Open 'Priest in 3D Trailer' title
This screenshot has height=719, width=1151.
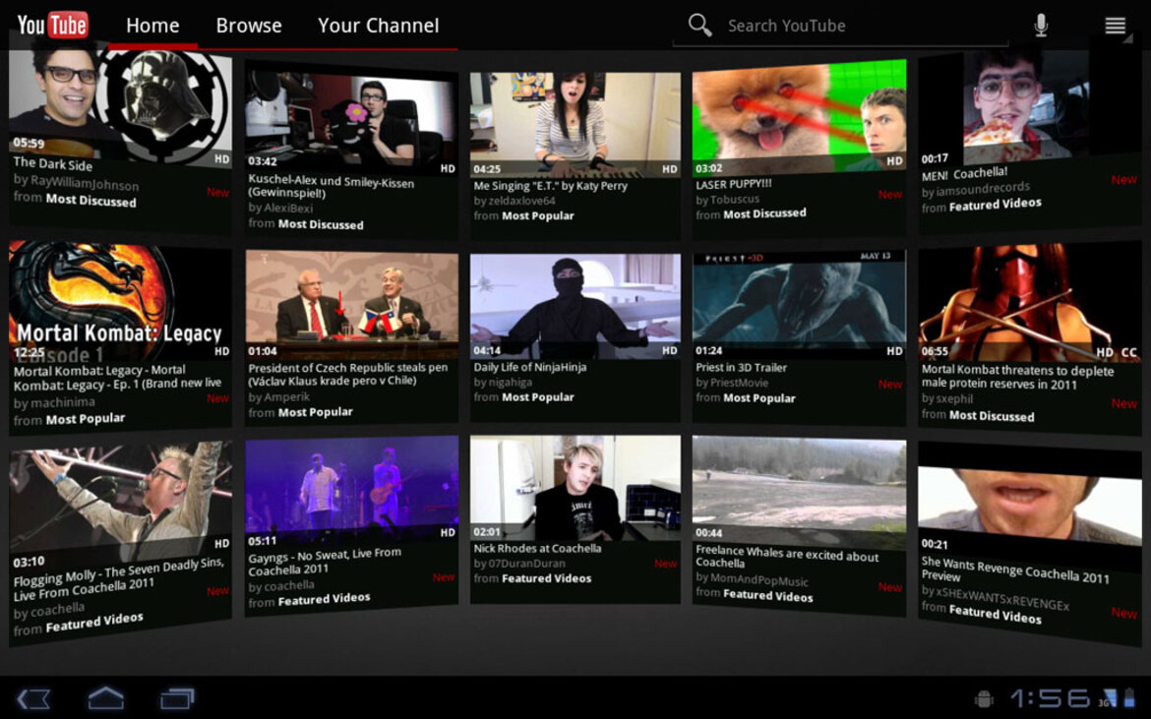pos(742,367)
